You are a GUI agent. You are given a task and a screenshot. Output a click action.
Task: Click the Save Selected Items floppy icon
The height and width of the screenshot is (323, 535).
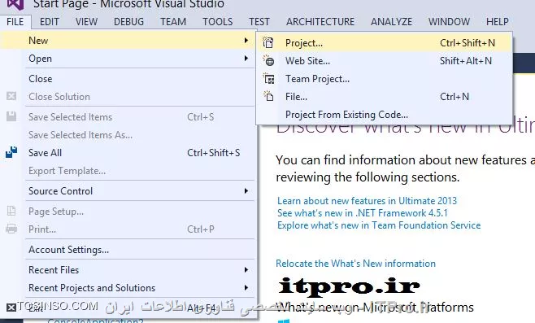11,116
